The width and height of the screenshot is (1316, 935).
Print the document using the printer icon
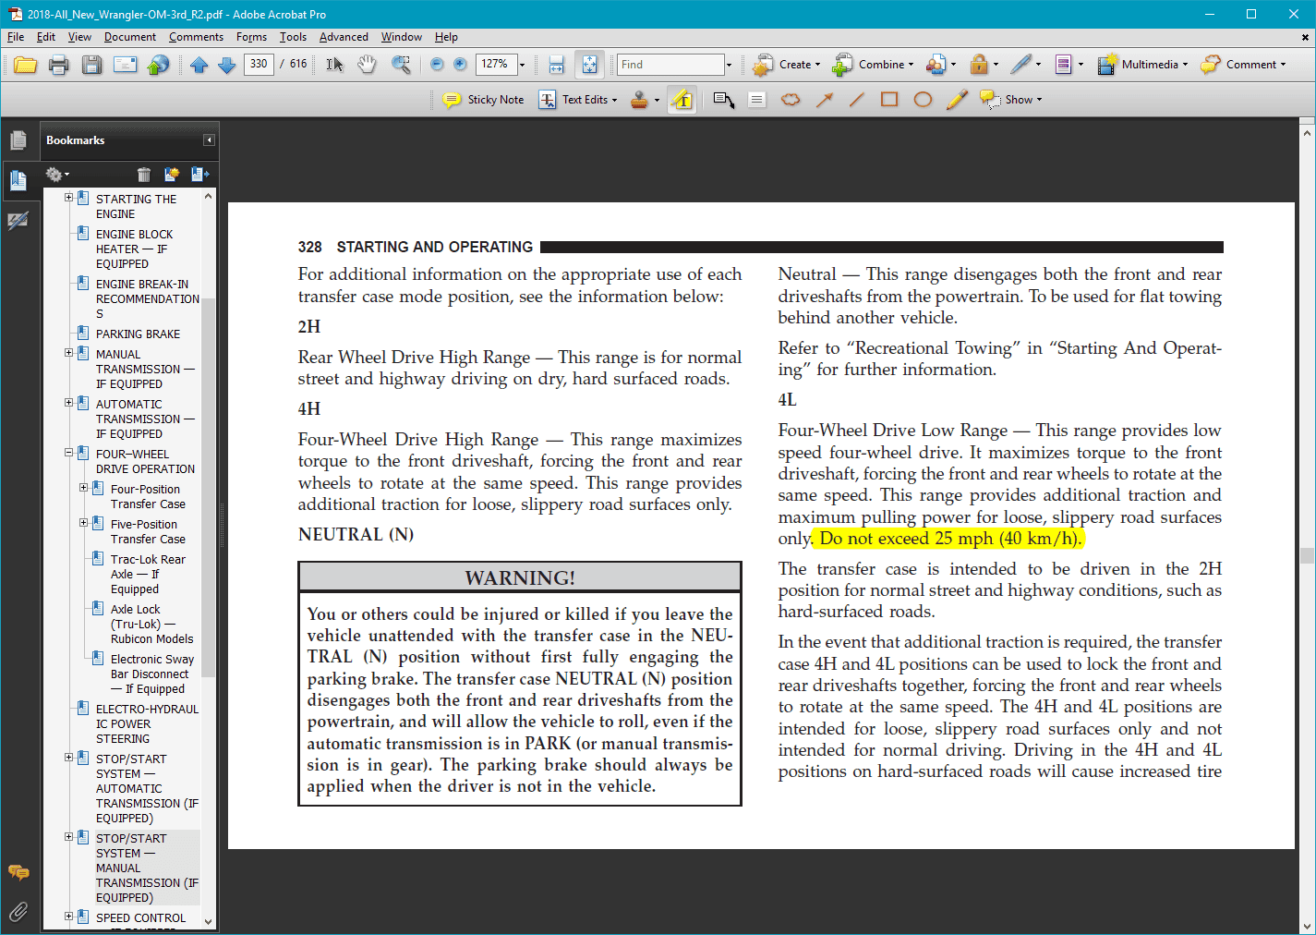tap(59, 65)
